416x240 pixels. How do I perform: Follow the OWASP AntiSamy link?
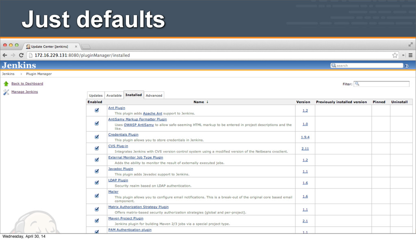tap(139, 125)
